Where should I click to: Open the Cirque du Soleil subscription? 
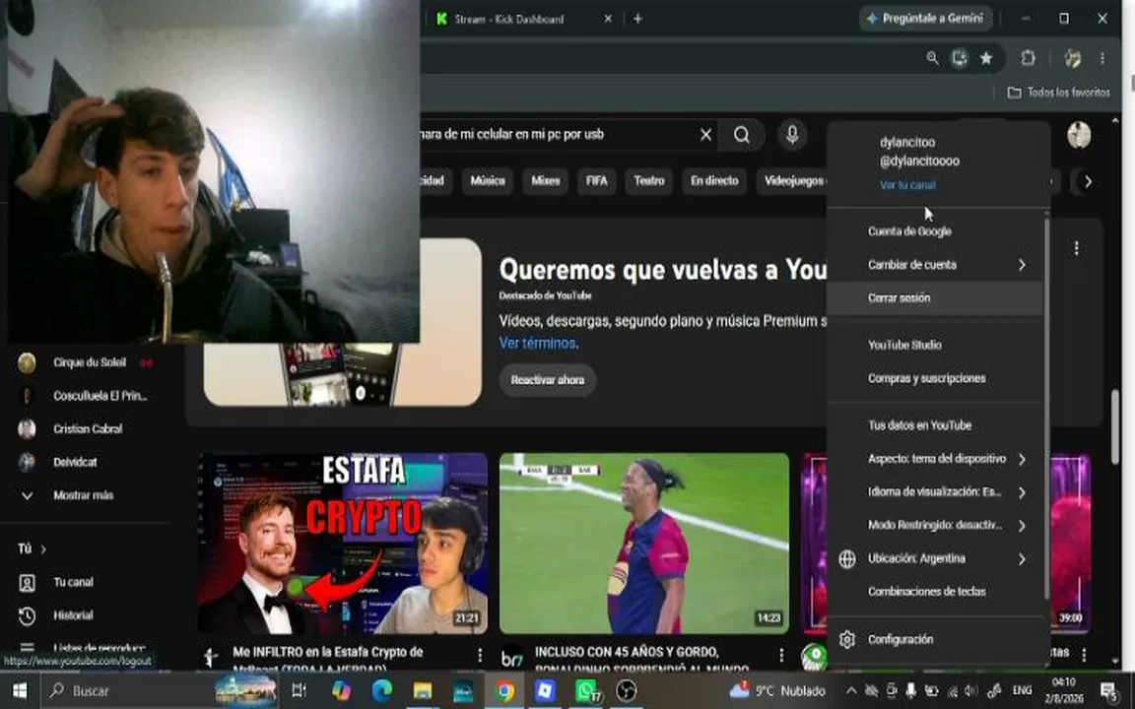[x=91, y=362]
